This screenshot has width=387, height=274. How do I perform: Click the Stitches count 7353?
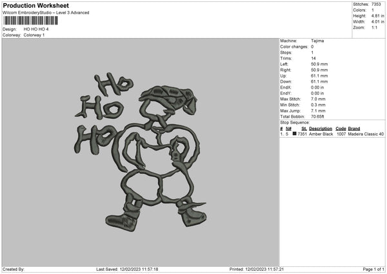tap(376, 5)
